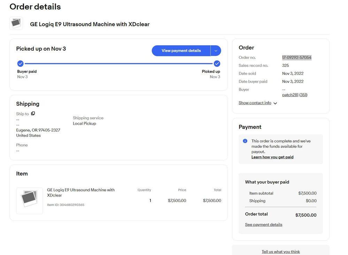The width and height of the screenshot is (348, 255).
Task: Click the Date sold value Nov 3, 2022
Action: pos(293,74)
